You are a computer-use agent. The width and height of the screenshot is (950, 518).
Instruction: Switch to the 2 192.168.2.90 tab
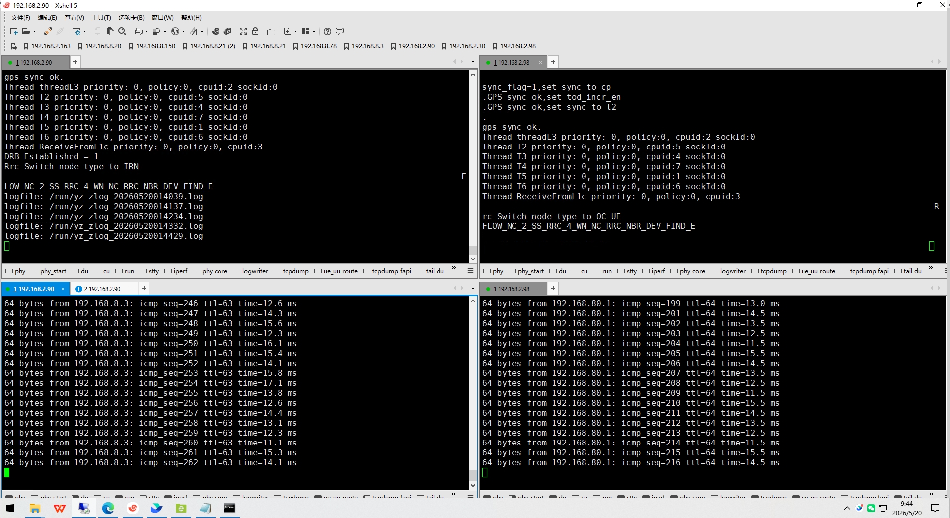[102, 289]
